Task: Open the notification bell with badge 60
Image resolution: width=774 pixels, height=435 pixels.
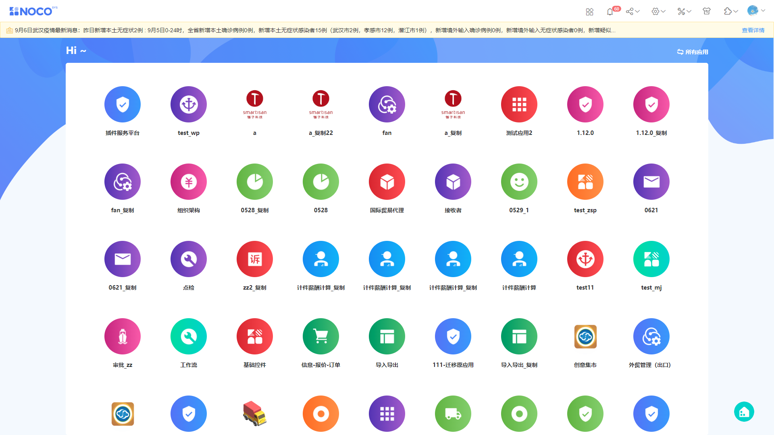Action: tap(610, 12)
